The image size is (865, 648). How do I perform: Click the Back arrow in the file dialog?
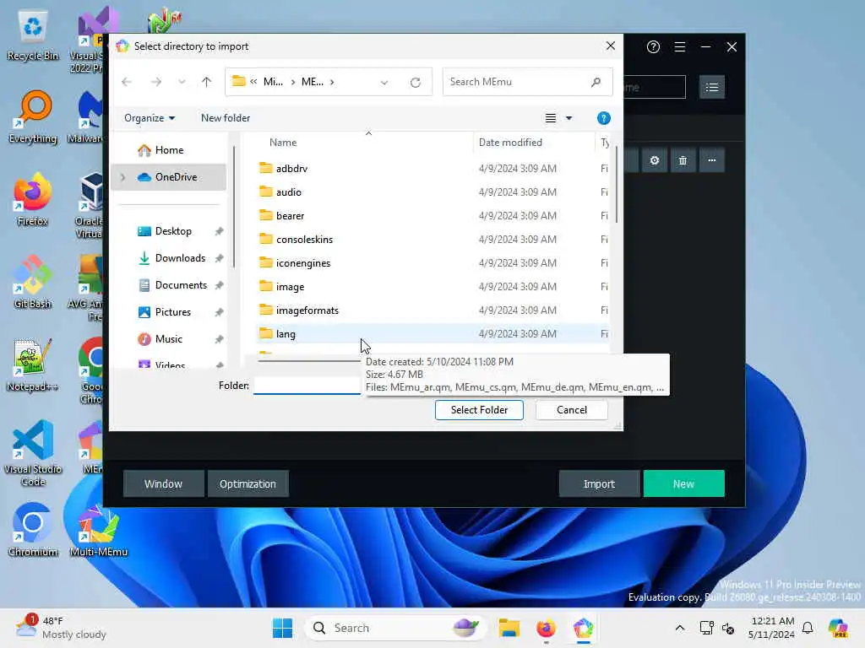[127, 82]
